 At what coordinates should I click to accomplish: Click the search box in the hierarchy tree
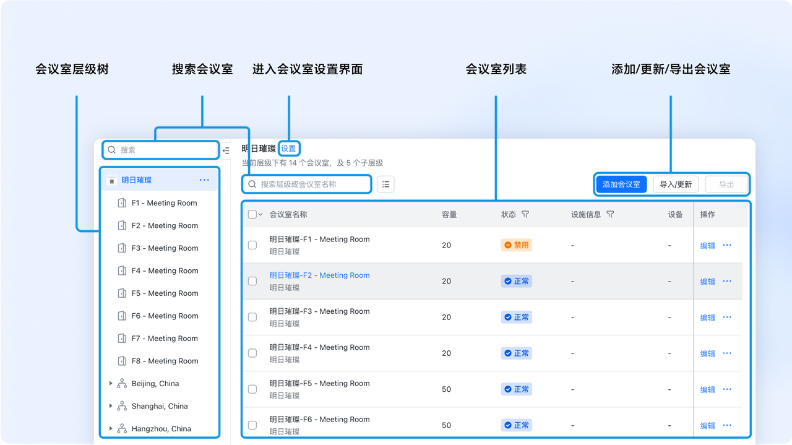tap(160, 150)
